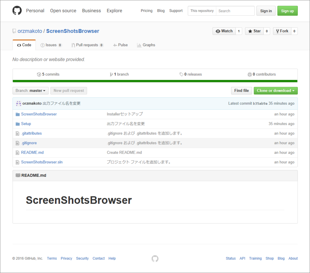The height and width of the screenshot is (273, 310).
Task: Click the gray GitHub logo in footer
Action: [x=155, y=258]
